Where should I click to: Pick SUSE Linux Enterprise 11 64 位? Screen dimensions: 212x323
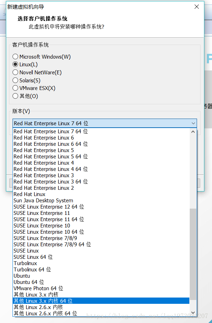pos(101,219)
